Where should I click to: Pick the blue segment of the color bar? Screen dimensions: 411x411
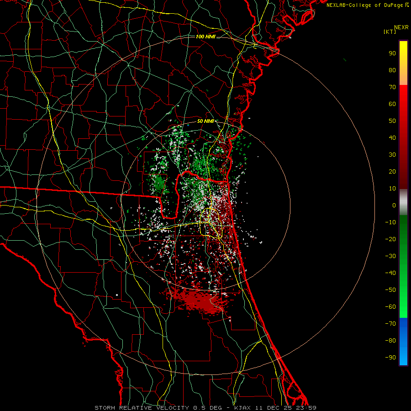click(403, 342)
